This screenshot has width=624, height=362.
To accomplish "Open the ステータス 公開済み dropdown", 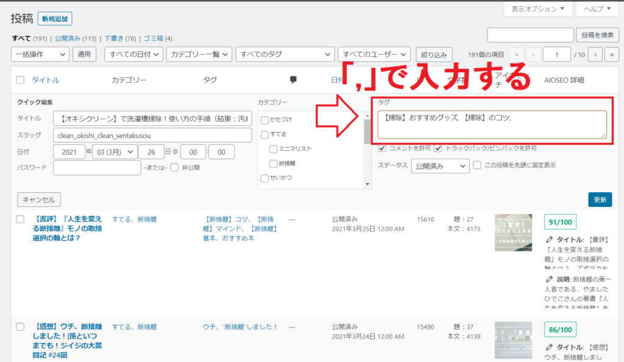I will [440, 165].
